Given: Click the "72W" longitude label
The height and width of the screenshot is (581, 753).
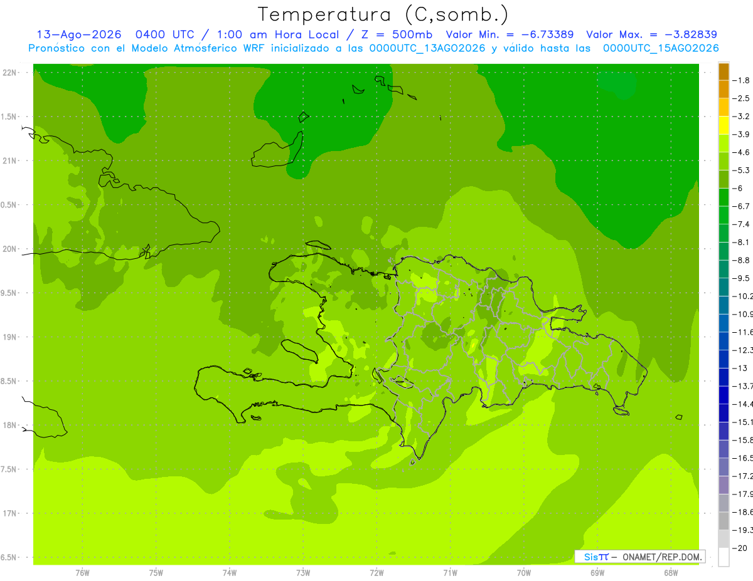Looking at the screenshot, I should tap(376, 573).
